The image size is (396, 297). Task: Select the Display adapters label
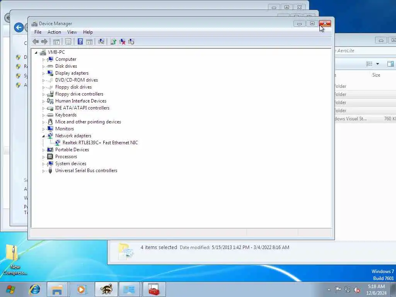pyautogui.click(x=72, y=73)
